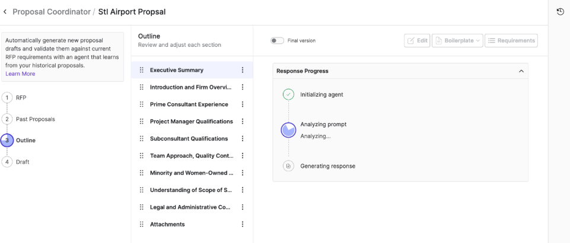The width and height of the screenshot is (570, 243).
Task: Collapse the Response Progress panel
Action: (x=521, y=71)
